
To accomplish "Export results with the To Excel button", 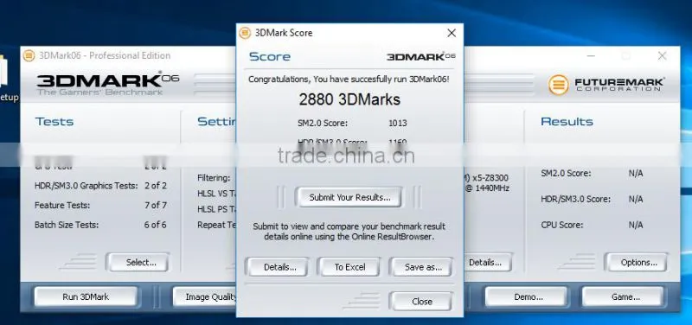I will 349,267.
